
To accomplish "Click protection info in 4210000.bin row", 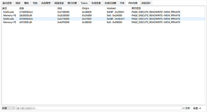I will point(156,19).
